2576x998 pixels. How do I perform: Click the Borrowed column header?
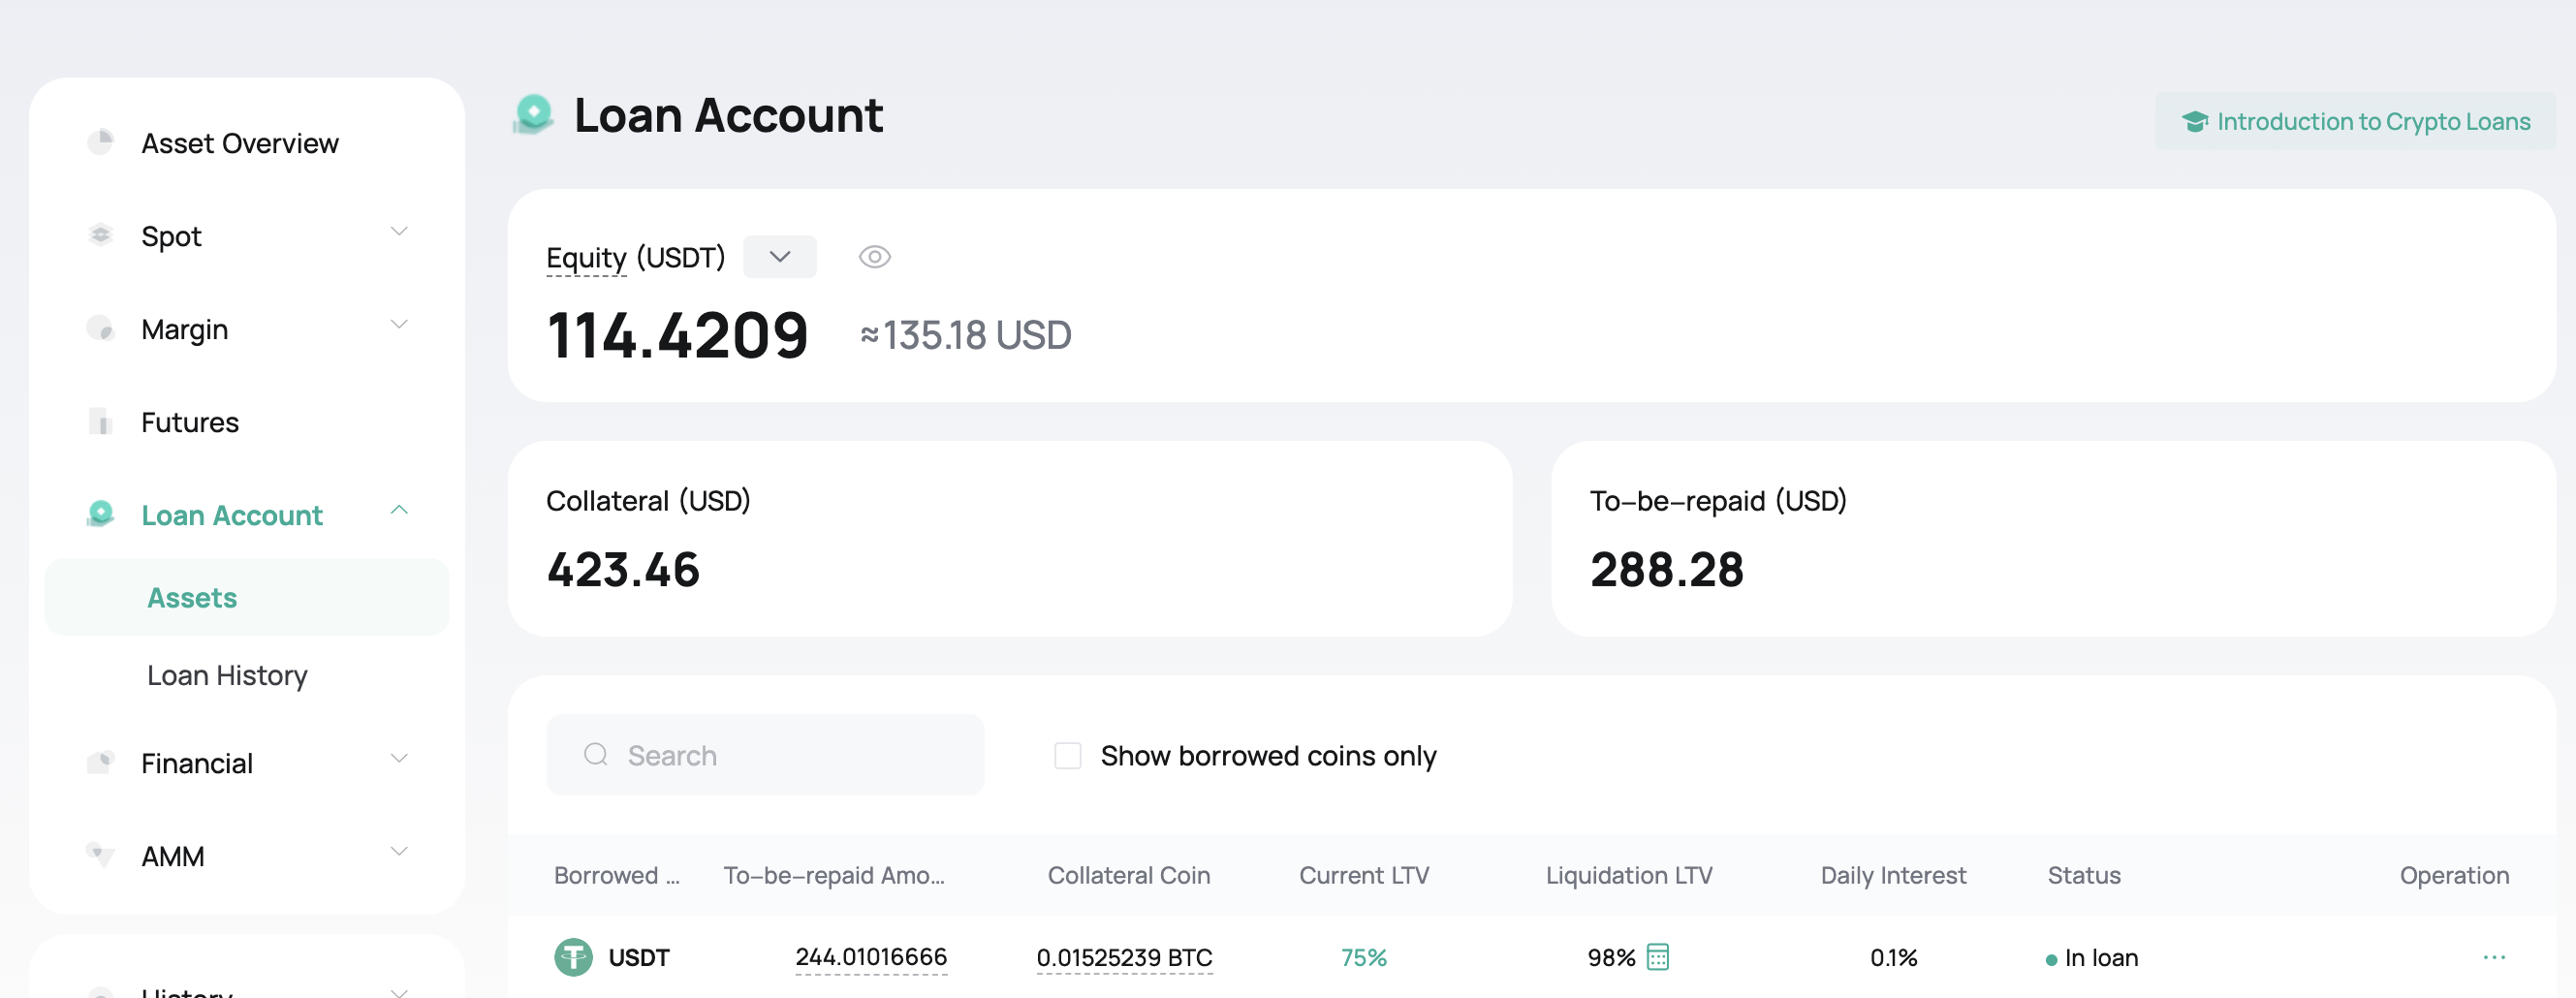coord(616,875)
